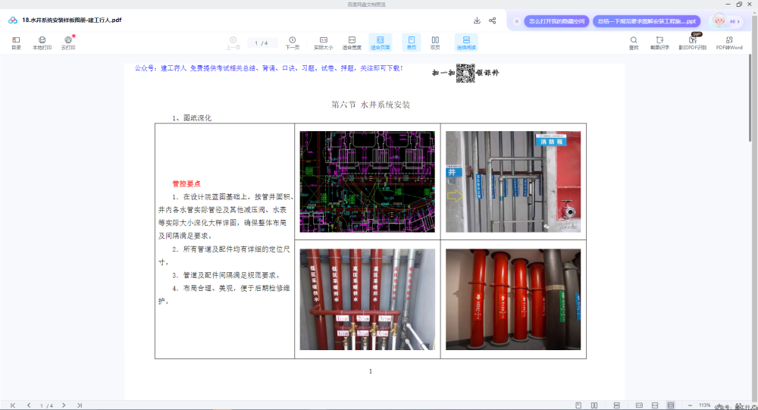
Task: Click the 113% zoom level value
Action: coord(704,405)
